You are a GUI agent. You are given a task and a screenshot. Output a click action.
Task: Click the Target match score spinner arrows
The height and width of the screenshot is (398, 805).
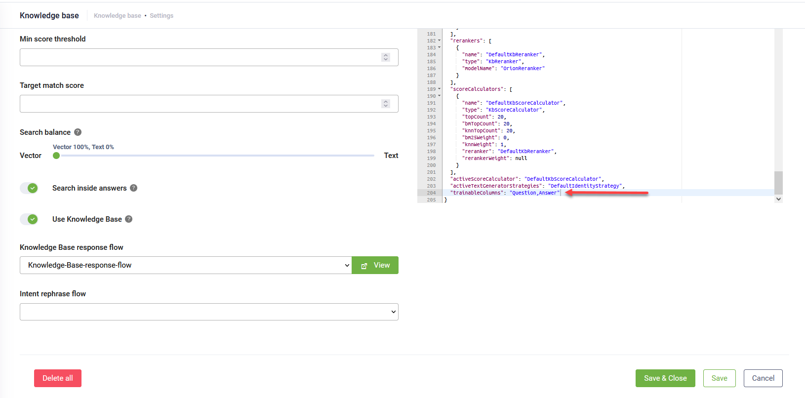386,104
